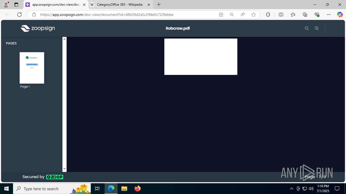Click the zoopsign logo
This screenshot has height=194, width=346.
(38, 28)
